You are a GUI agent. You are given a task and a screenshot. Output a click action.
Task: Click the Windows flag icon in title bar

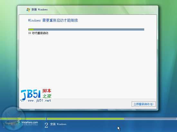pyautogui.click(x=28, y=10)
